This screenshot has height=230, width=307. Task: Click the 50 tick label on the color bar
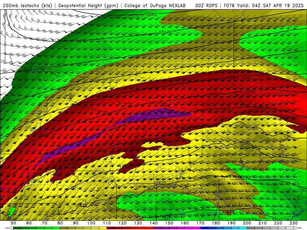tap(13, 223)
